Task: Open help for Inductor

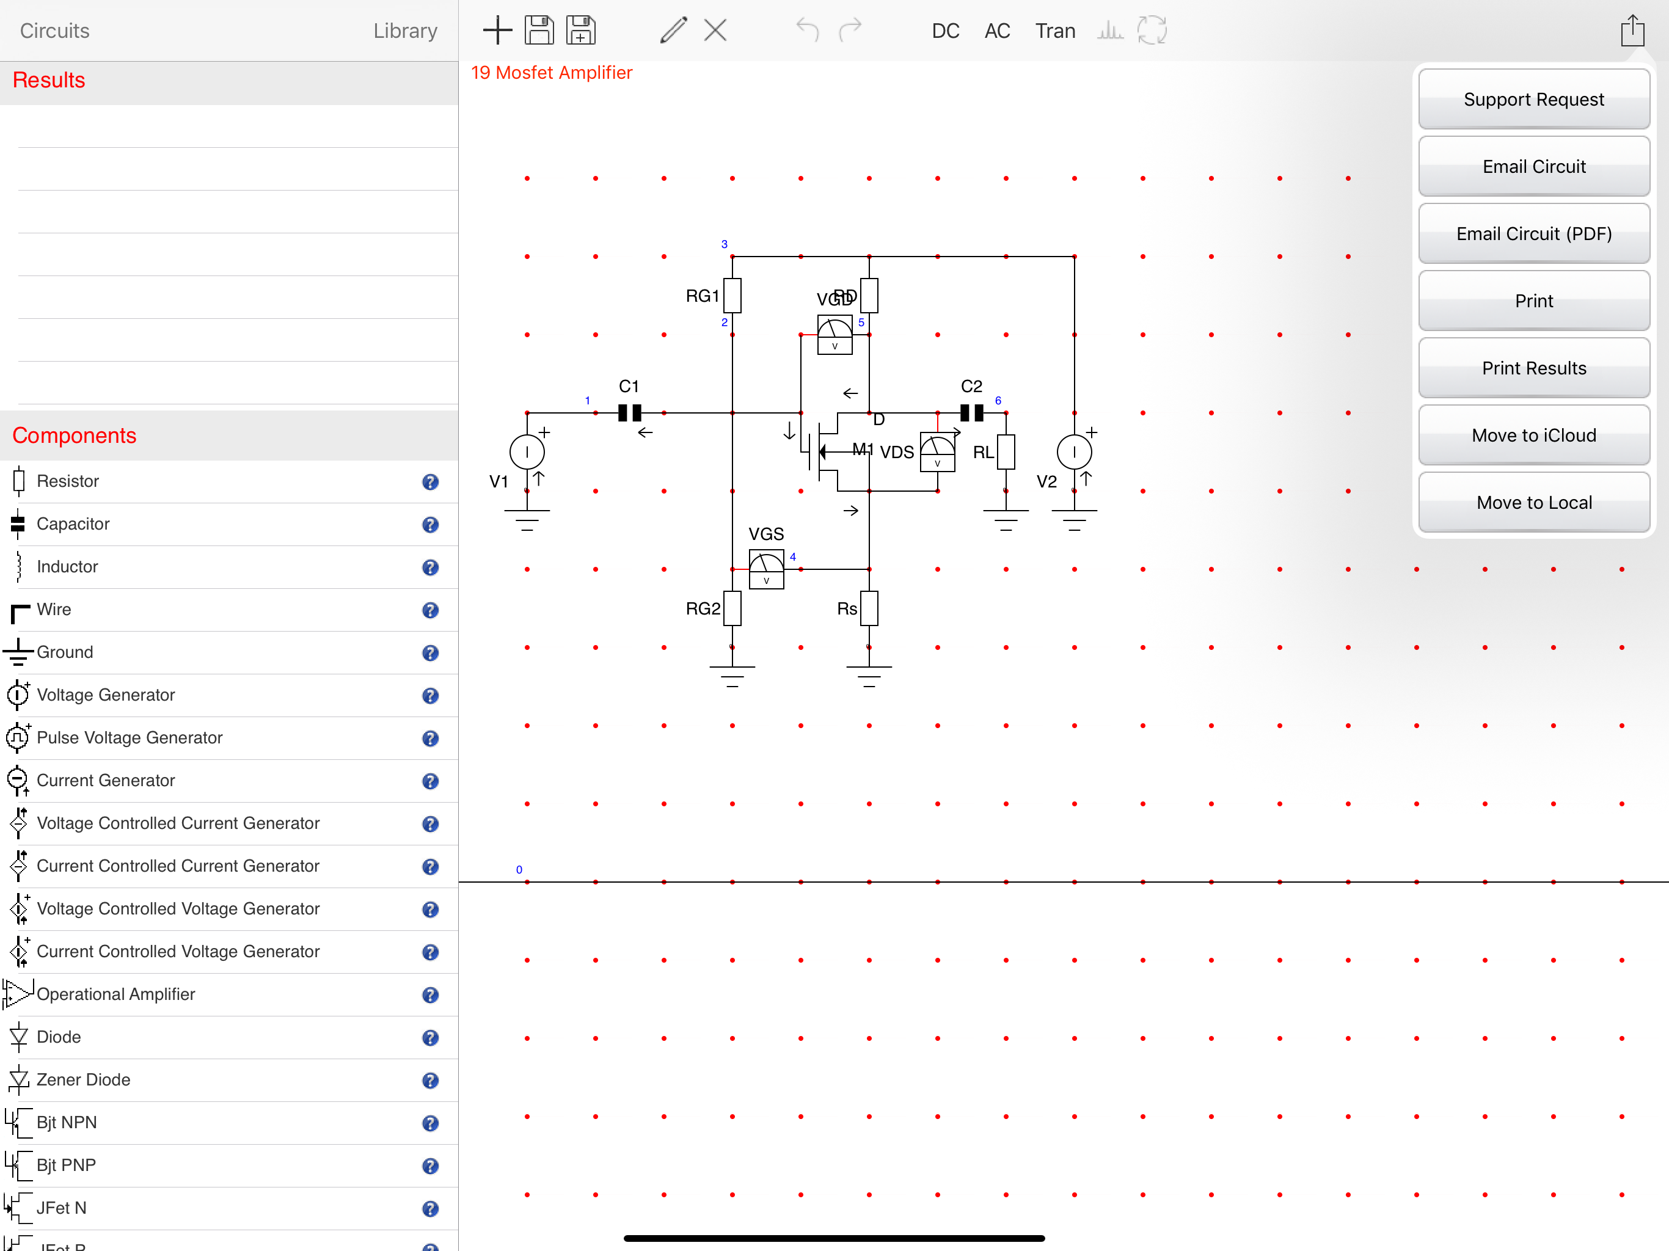Action: 430,567
